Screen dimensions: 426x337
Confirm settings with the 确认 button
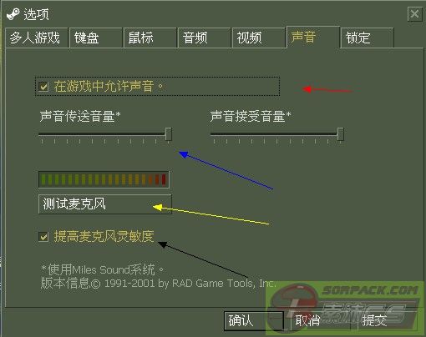click(254, 320)
